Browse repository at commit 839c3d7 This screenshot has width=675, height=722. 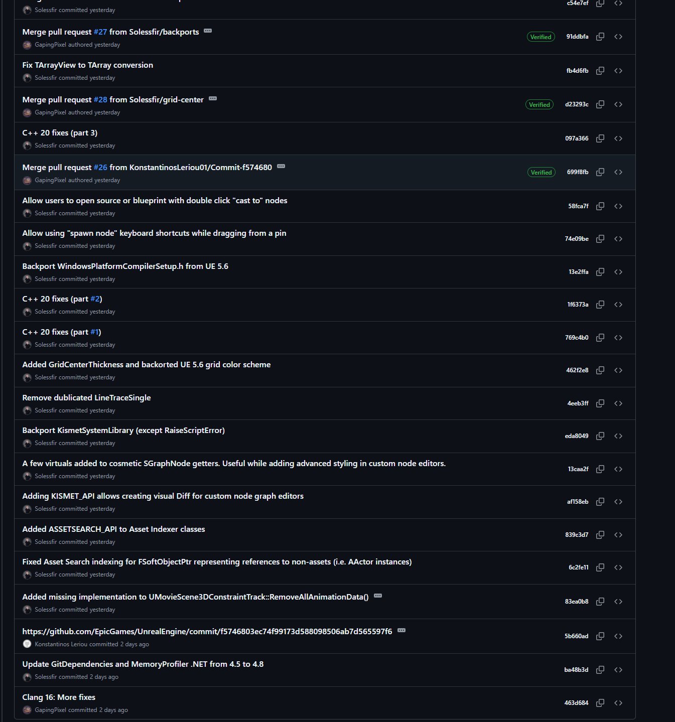618,535
